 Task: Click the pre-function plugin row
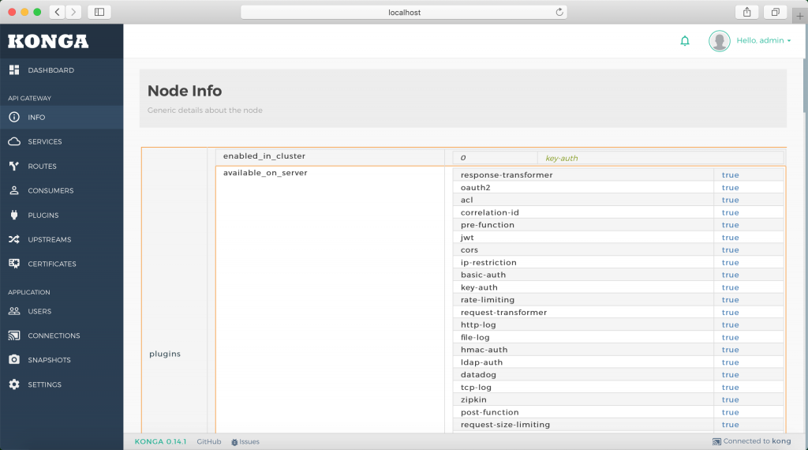[619, 225]
